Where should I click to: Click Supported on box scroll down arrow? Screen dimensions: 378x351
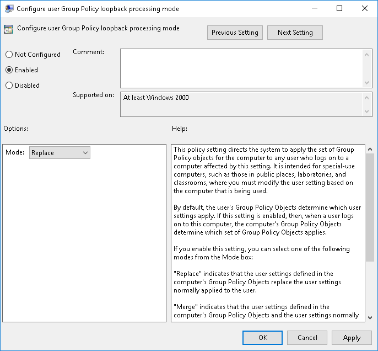(368, 112)
